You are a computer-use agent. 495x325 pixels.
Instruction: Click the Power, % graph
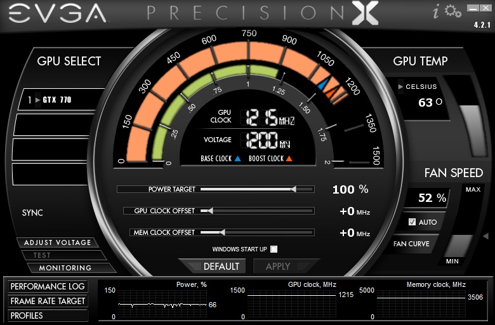(x=162, y=304)
